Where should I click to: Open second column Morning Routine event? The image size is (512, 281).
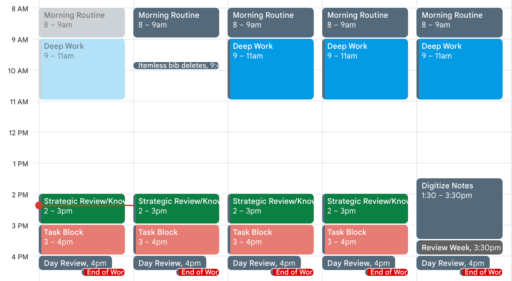tap(176, 23)
